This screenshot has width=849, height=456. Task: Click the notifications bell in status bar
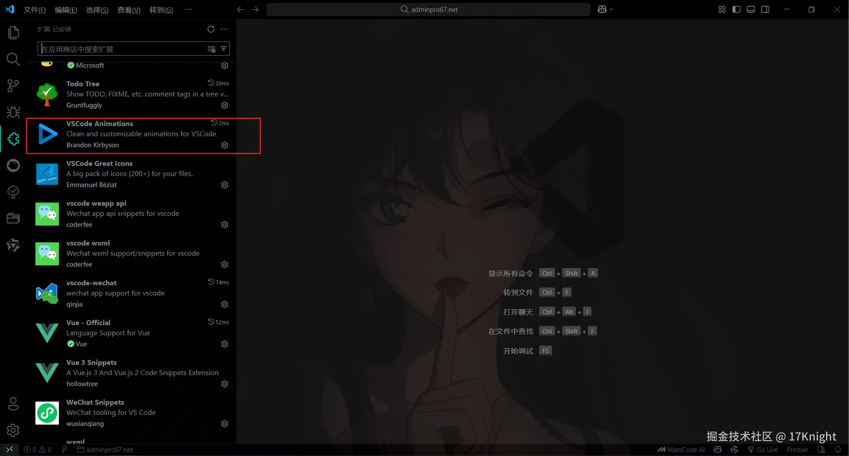[x=838, y=449]
